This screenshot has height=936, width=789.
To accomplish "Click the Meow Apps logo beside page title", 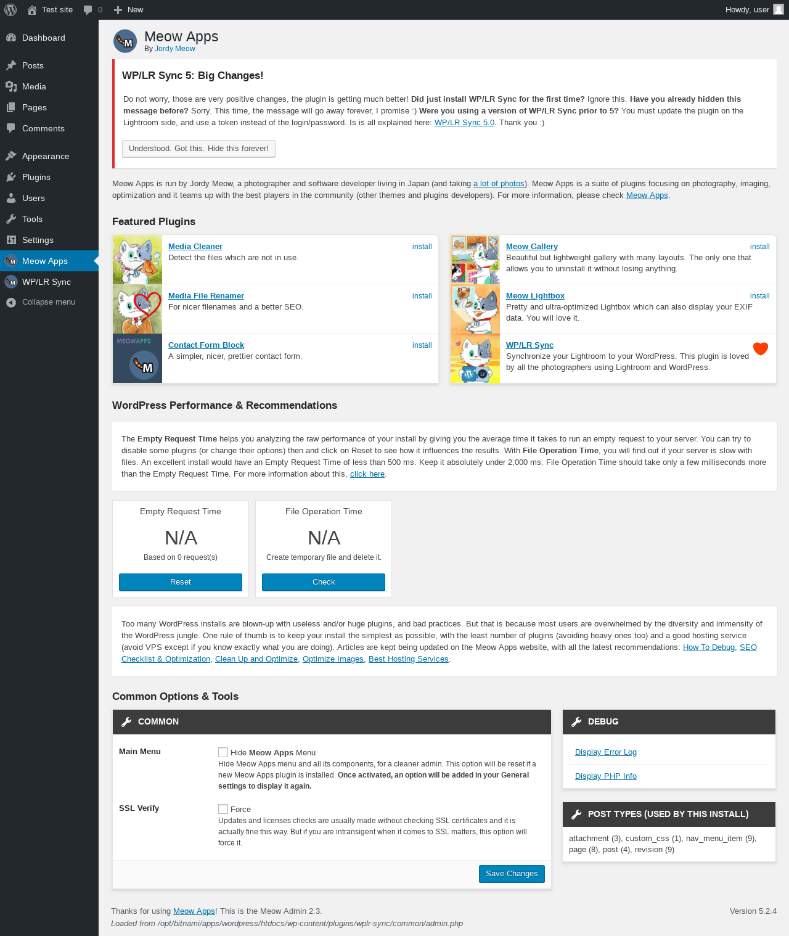I will click(x=125, y=41).
